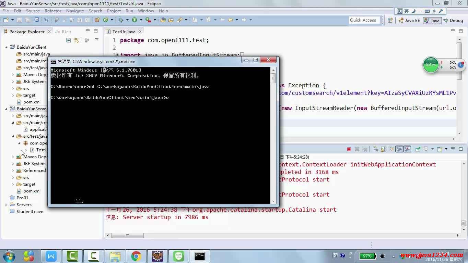Click the cmd.exe taskbar icon
This screenshot has height=263, width=468.
coord(200,256)
